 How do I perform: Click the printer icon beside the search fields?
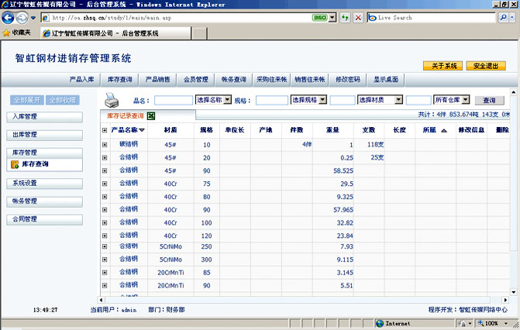click(112, 100)
